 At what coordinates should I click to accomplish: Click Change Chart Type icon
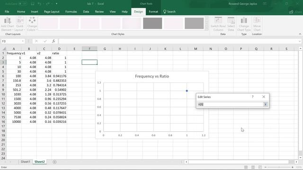(x=244, y=24)
